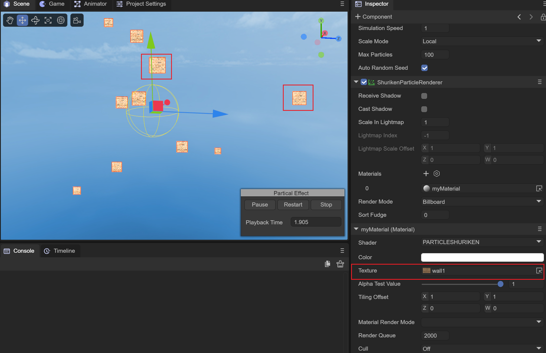The width and height of the screenshot is (546, 353).
Task: Restart the particle effect
Action: click(x=293, y=205)
